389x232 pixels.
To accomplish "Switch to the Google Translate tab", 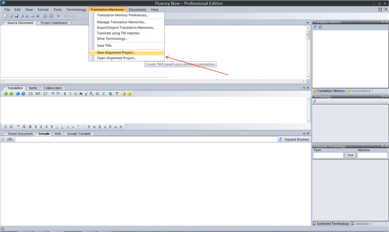I will [x=79, y=134].
